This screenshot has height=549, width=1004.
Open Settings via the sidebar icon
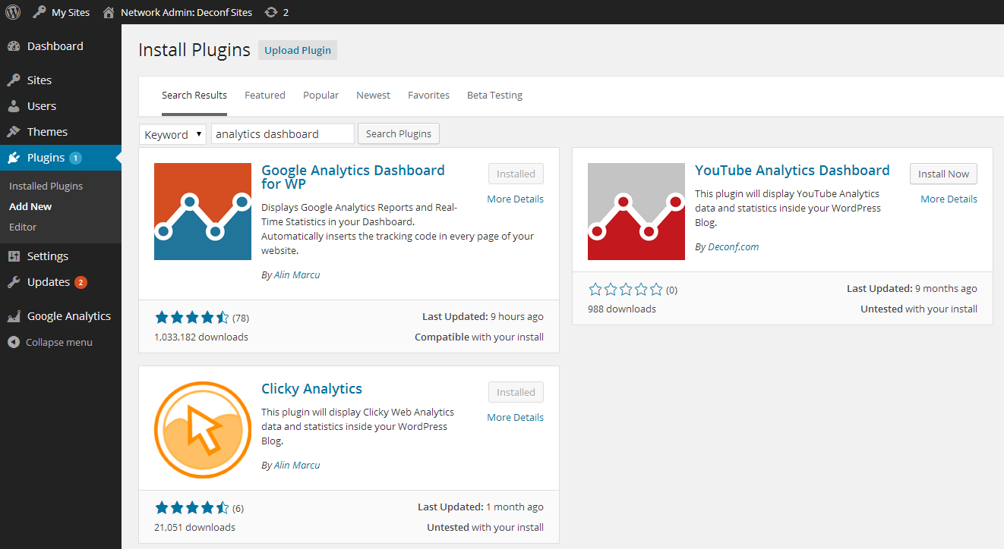coord(16,256)
